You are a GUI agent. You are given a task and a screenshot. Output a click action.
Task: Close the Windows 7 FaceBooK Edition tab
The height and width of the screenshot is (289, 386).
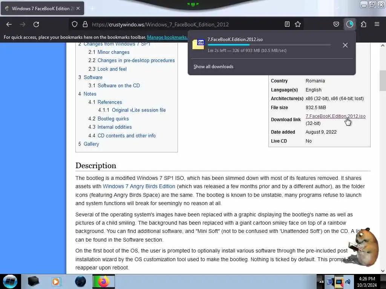(78, 8)
